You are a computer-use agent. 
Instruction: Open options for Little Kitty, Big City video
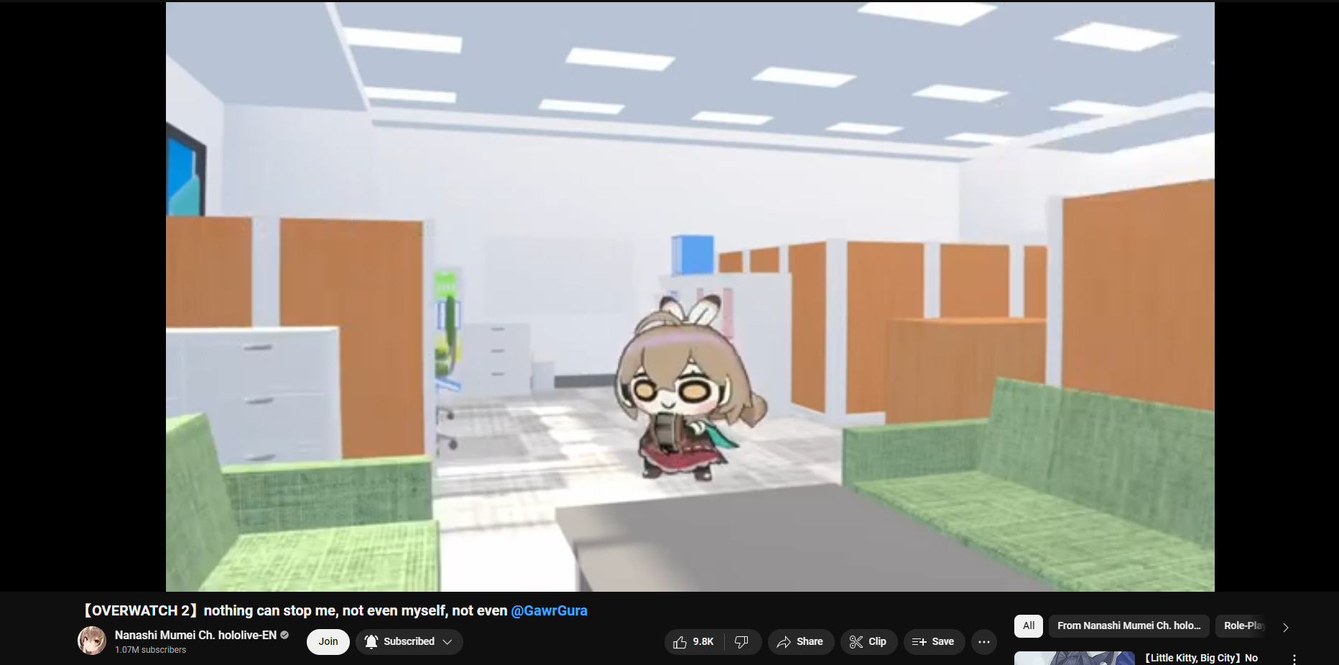click(x=1294, y=659)
